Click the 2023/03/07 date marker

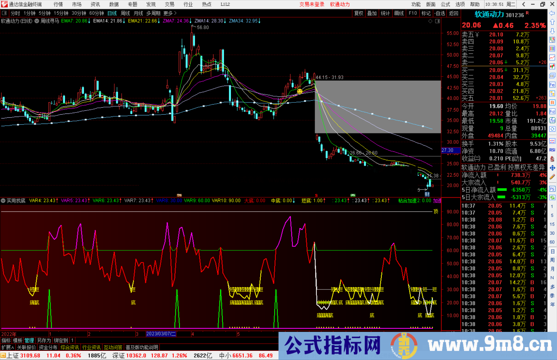161,334
